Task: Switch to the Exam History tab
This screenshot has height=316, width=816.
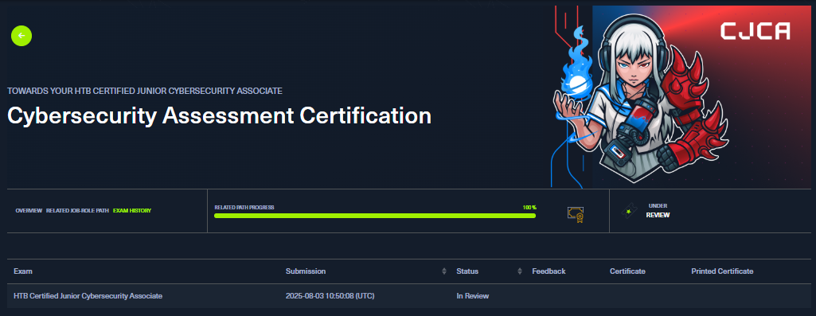Action: (x=132, y=211)
